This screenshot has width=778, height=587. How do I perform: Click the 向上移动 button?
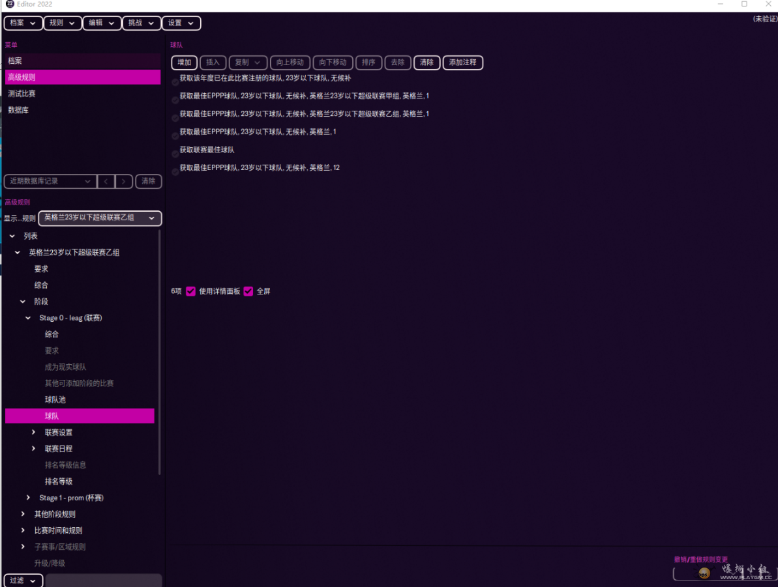(290, 63)
